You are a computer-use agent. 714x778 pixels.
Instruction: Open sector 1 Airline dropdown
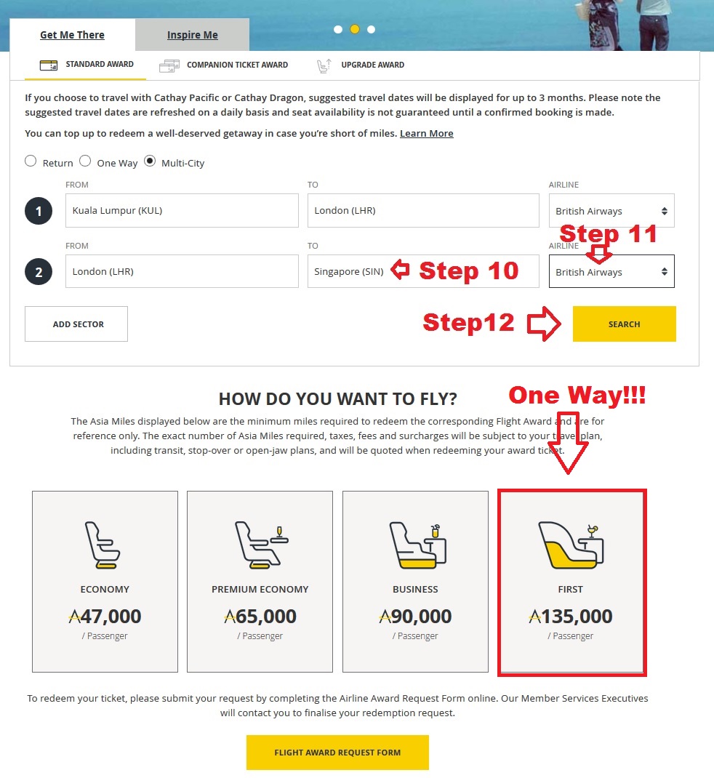pos(611,211)
